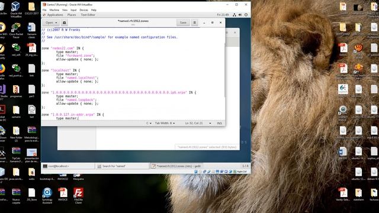Image resolution: width=379 pixels, height=213 pixels.
Task: Click the Fri 21:49 clock
Action: click(x=223, y=15)
